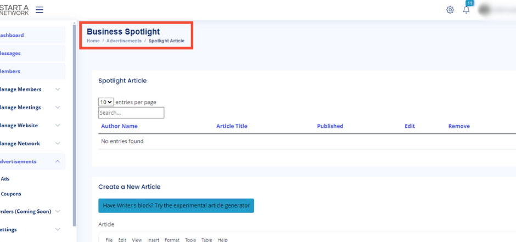Open the entries per page dropdown

pyautogui.click(x=106, y=102)
